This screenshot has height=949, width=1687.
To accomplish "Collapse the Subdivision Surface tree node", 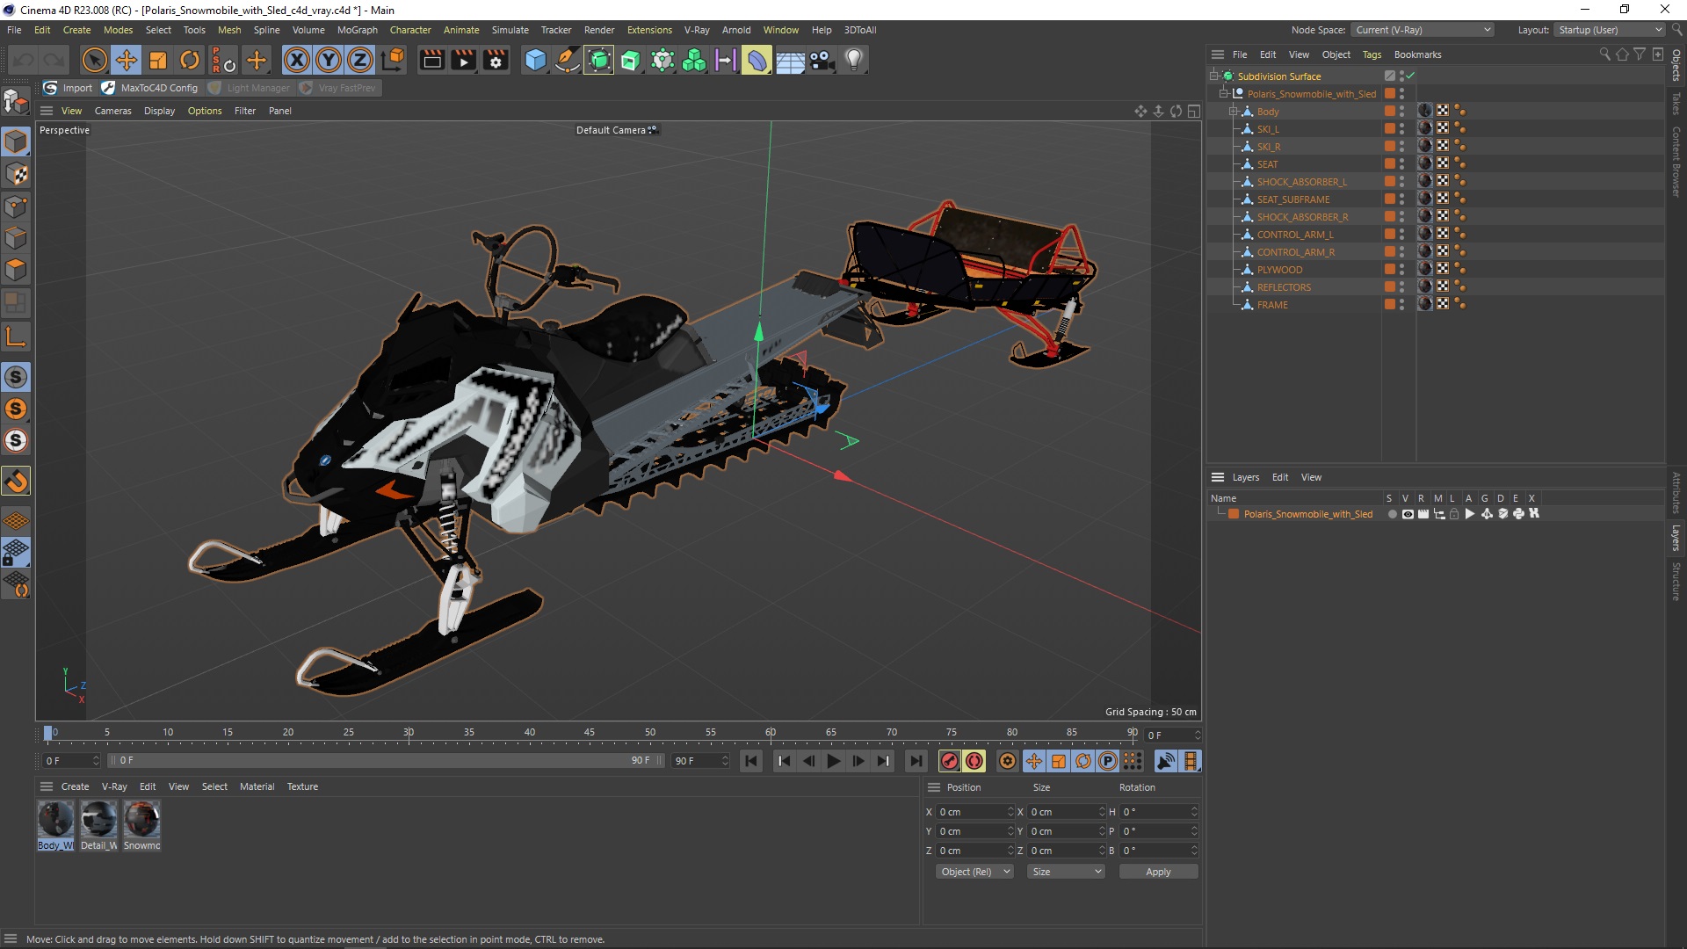I will pyautogui.click(x=1213, y=76).
